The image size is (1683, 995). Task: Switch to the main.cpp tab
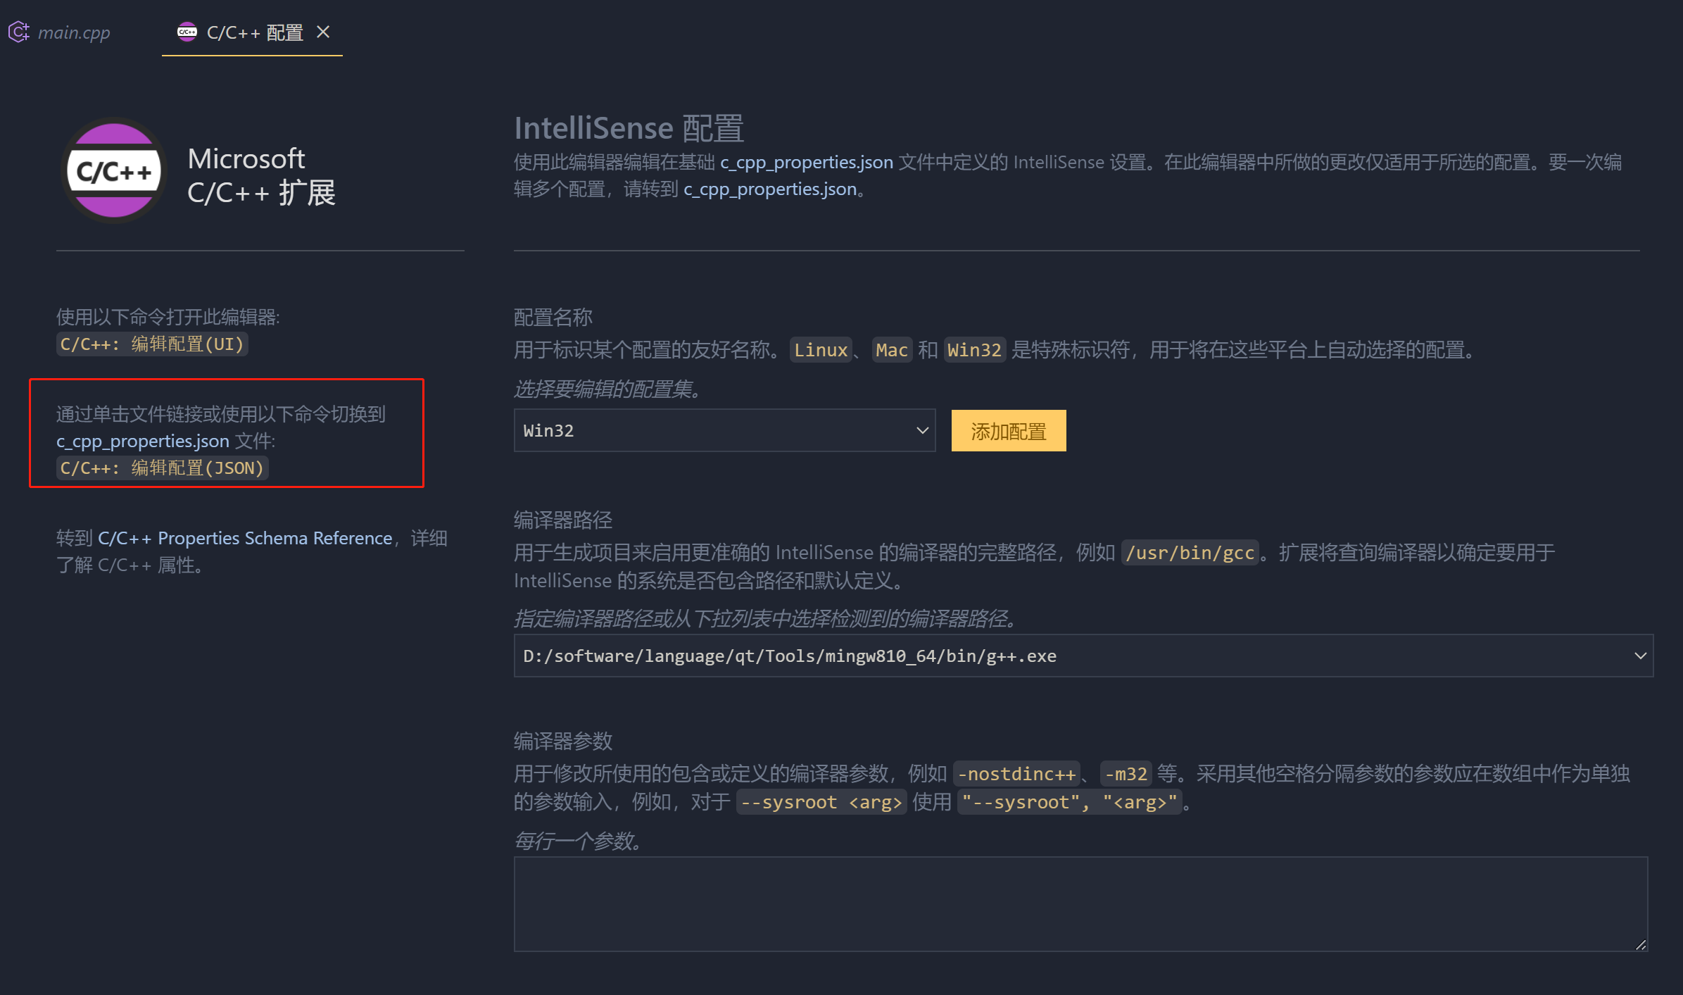73,32
